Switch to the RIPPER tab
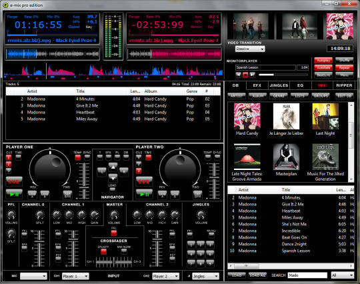The image size is (360, 284). tap(344, 85)
